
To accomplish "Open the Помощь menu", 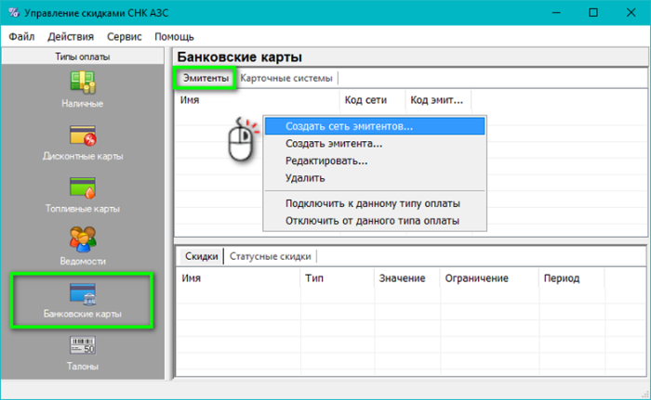I will pos(174,36).
